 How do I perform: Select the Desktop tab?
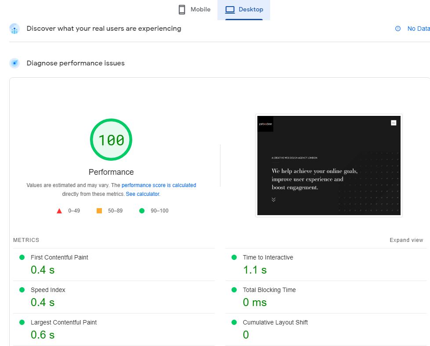click(x=244, y=10)
